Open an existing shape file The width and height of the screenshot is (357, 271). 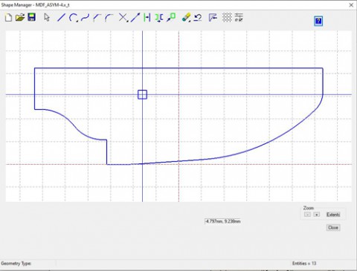click(20, 18)
